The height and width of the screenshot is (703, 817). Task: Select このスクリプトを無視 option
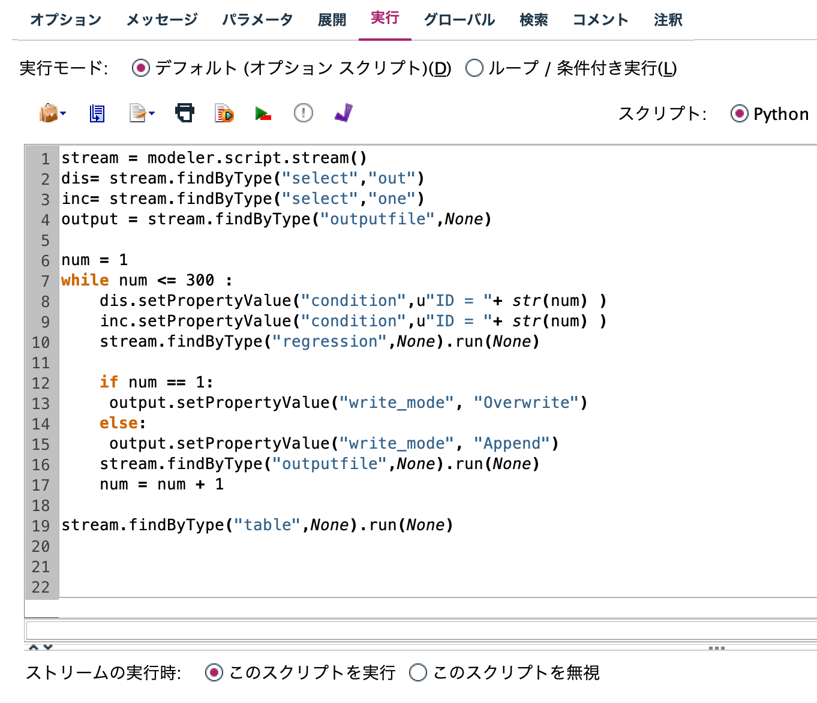[x=418, y=673]
